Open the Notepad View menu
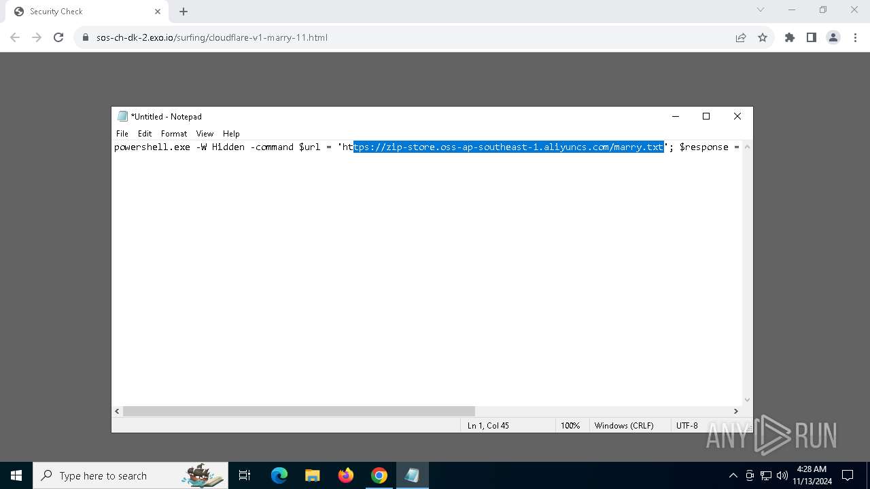Image resolution: width=870 pixels, height=489 pixels. coord(205,134)
